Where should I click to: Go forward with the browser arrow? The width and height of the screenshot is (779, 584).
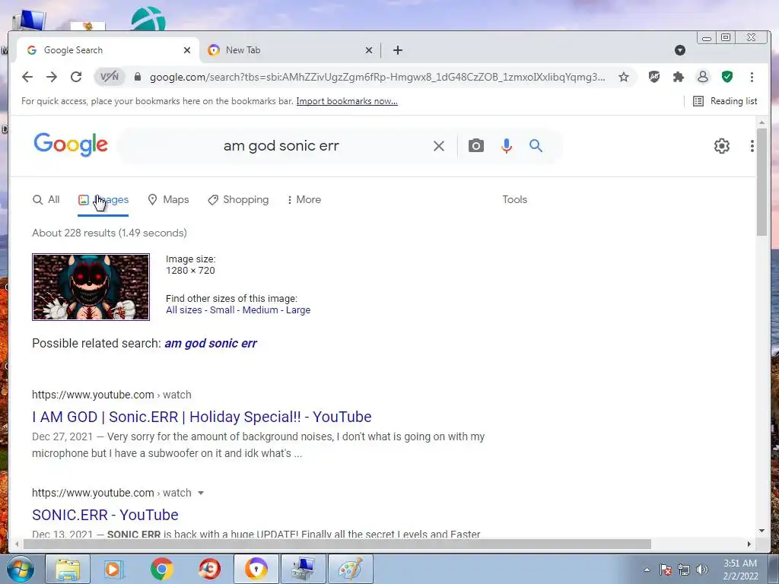point(52,77)
